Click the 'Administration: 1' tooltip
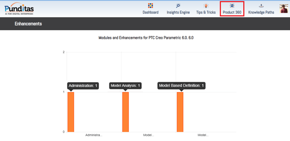The width and height of the screenshot is (290, 141). [83, 86]
